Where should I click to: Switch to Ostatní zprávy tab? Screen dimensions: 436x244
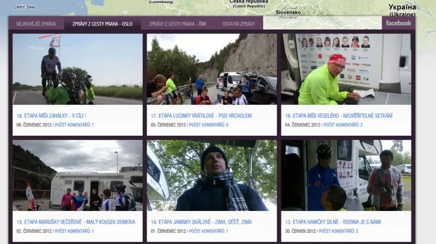[x=239, y=24]
